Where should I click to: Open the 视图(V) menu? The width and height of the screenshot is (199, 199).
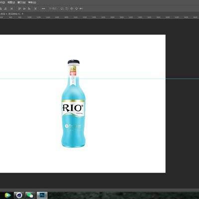(11, 2)
